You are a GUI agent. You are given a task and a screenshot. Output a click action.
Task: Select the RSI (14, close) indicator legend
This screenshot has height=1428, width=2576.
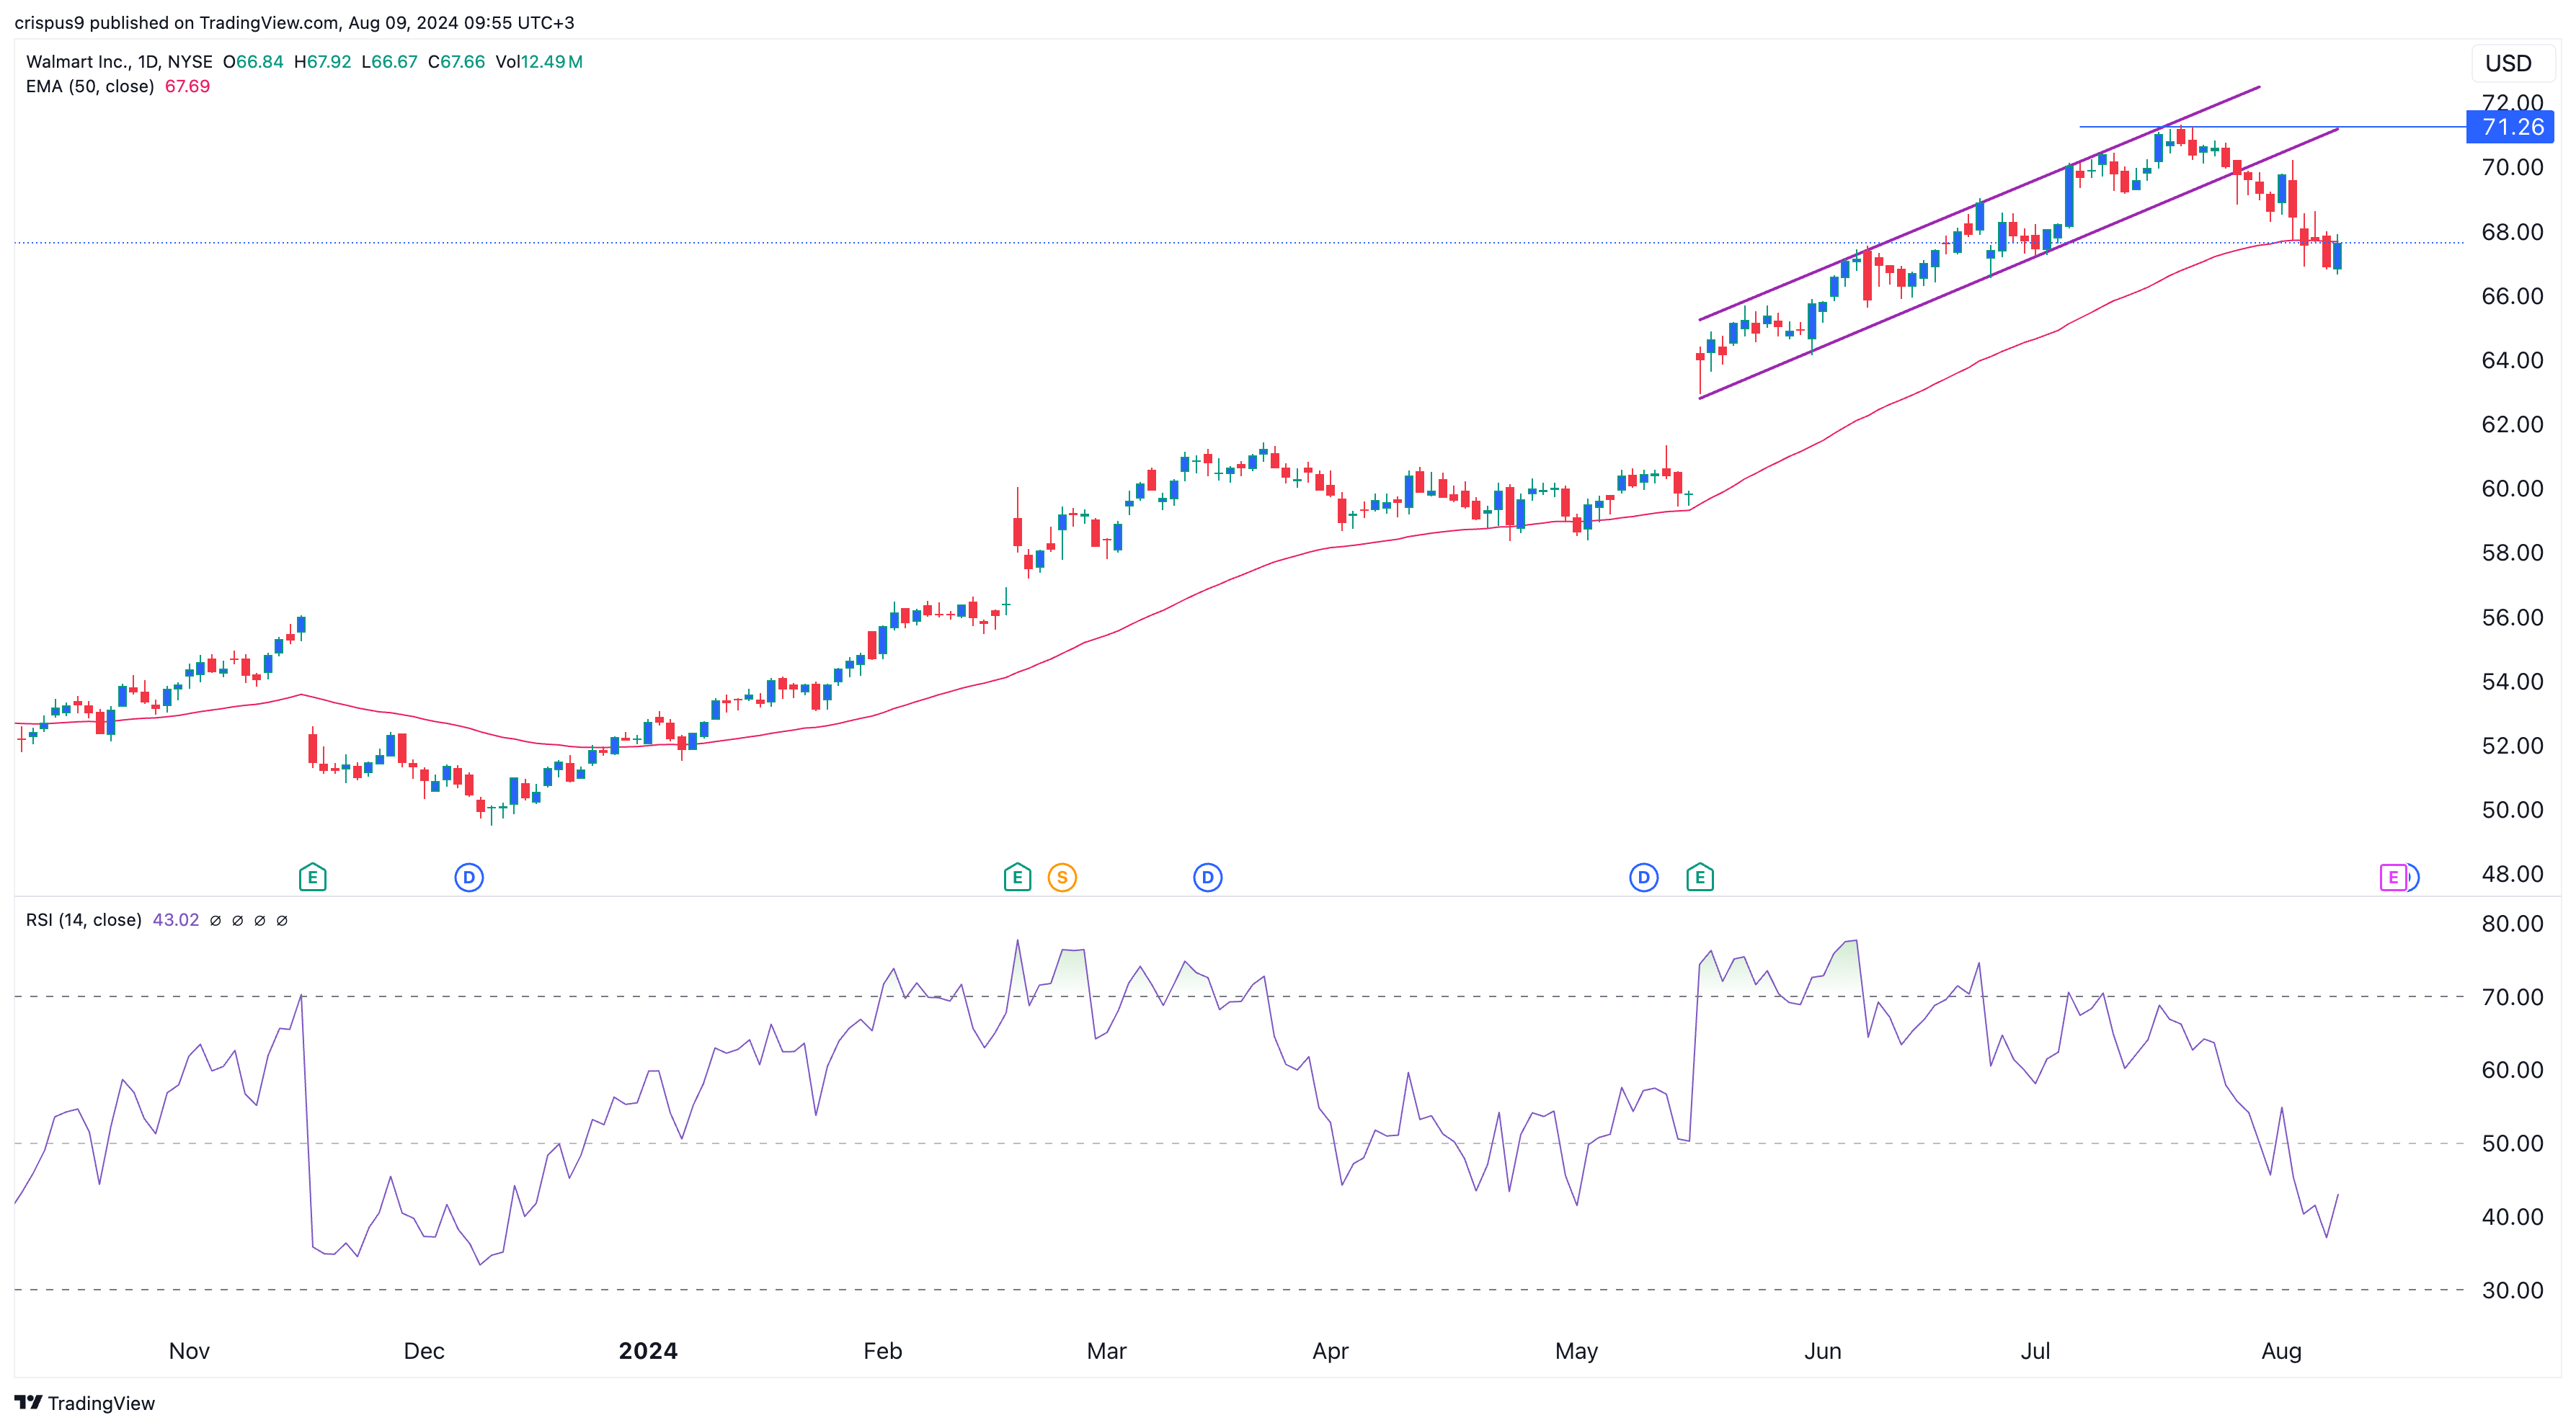point(84,919)
